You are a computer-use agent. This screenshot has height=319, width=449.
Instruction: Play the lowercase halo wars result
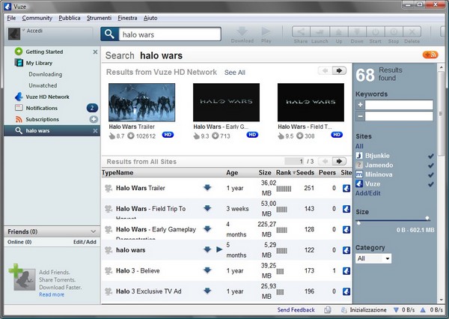219,249
